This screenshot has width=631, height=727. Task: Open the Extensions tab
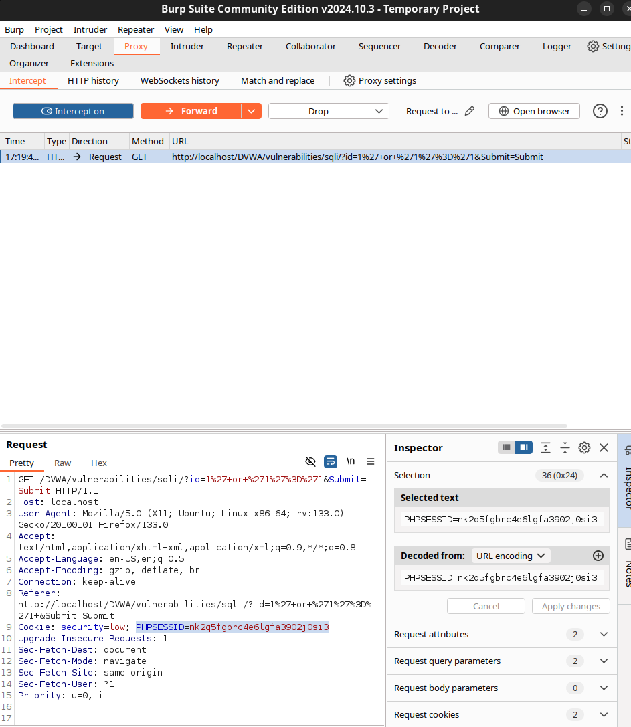tap(92, 63)
